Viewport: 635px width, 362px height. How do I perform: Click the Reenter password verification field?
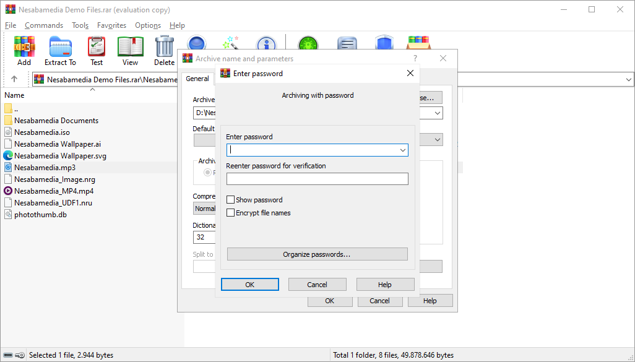tap(317, 179)
